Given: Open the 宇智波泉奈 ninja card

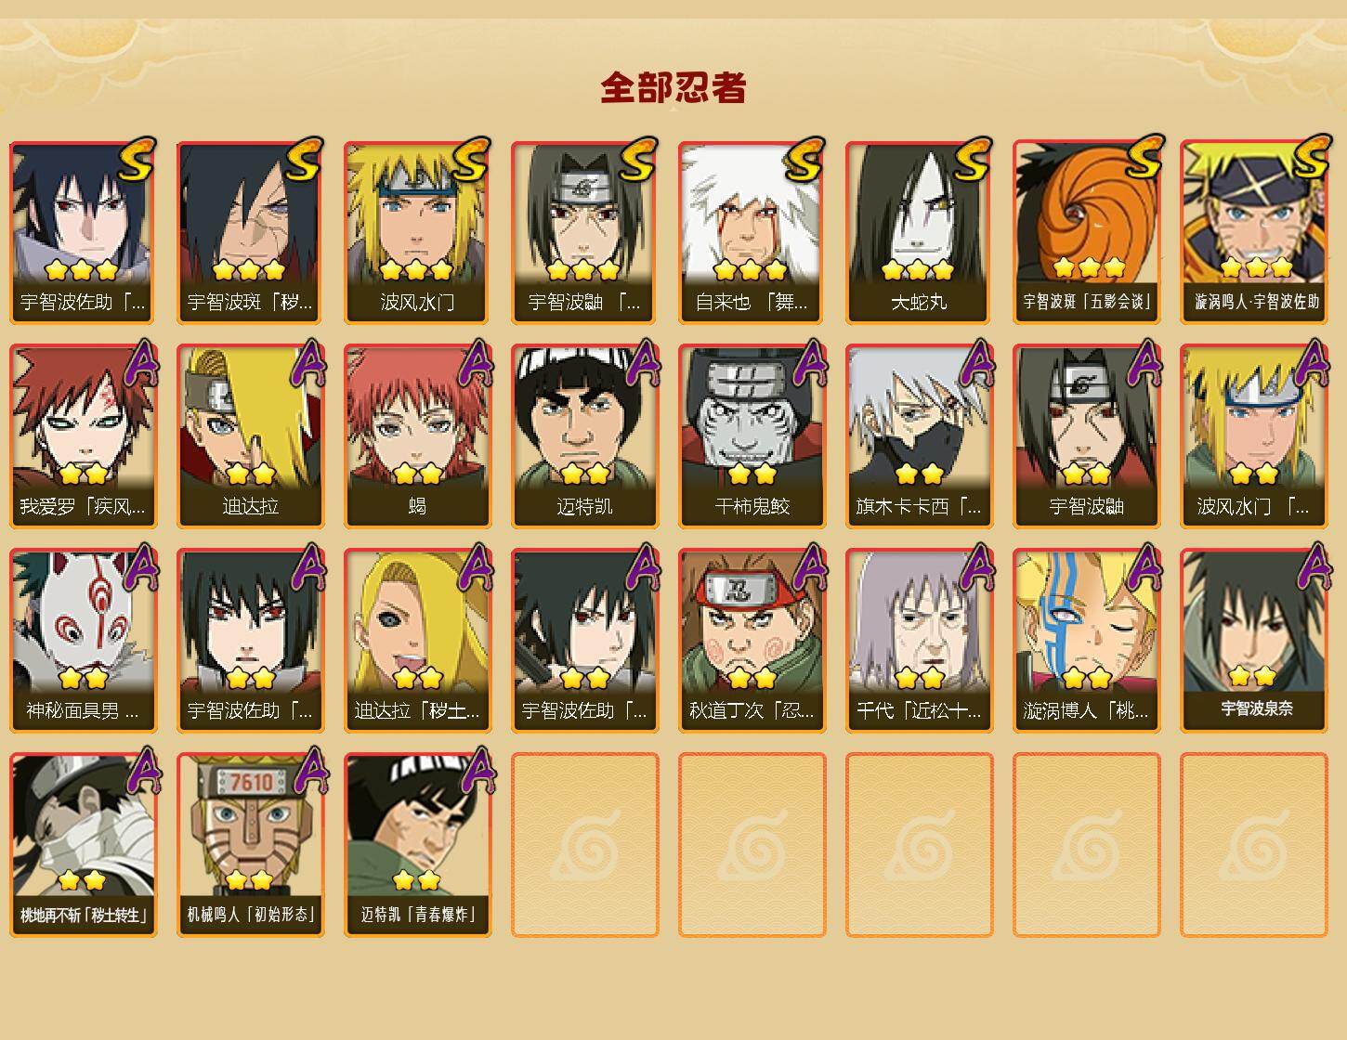Looking at the screenshot, I should coord(1253,641).
